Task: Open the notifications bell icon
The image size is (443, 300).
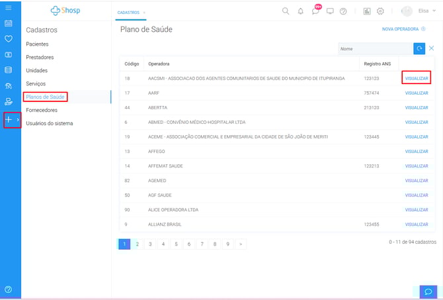Action: tap(301, 11)
